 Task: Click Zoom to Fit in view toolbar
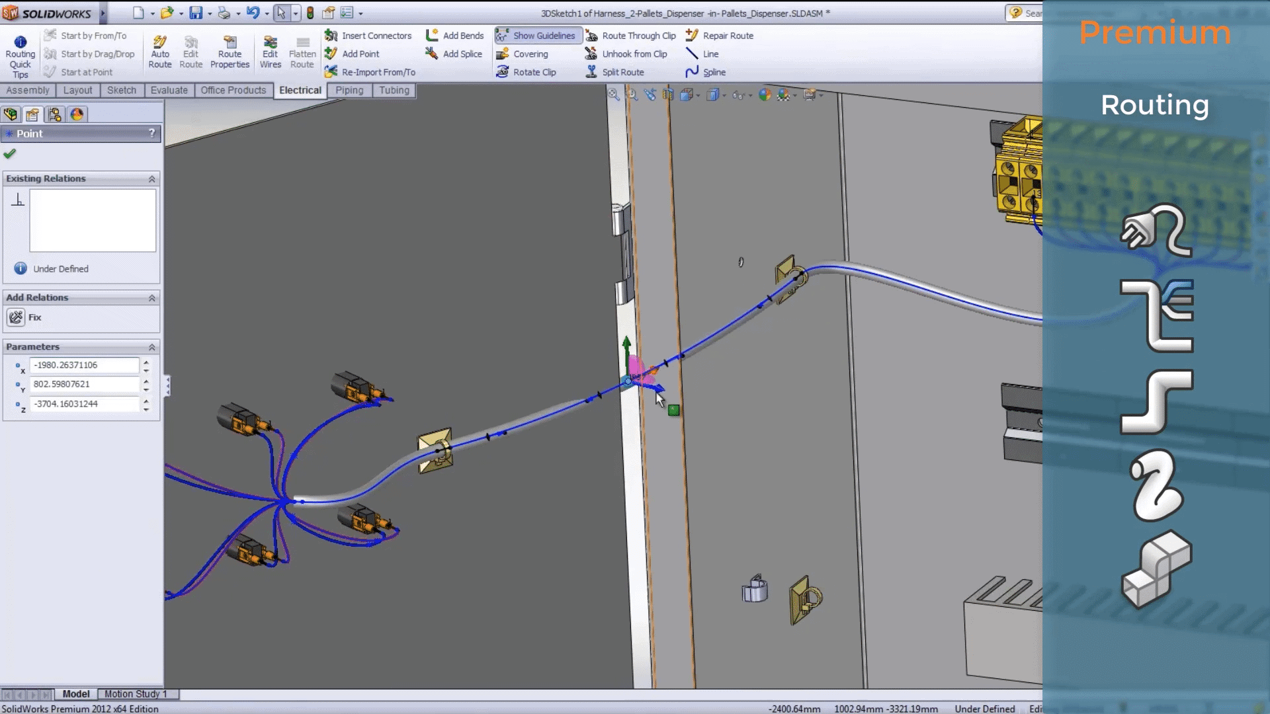point(614,95)
